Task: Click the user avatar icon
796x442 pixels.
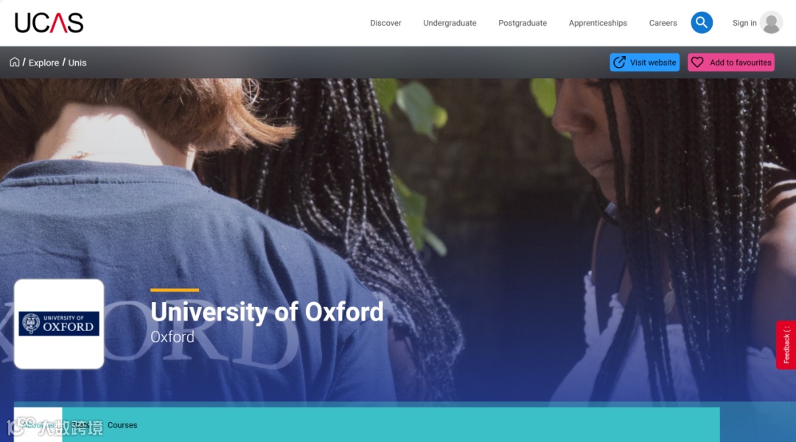Action: coord(771,23)
